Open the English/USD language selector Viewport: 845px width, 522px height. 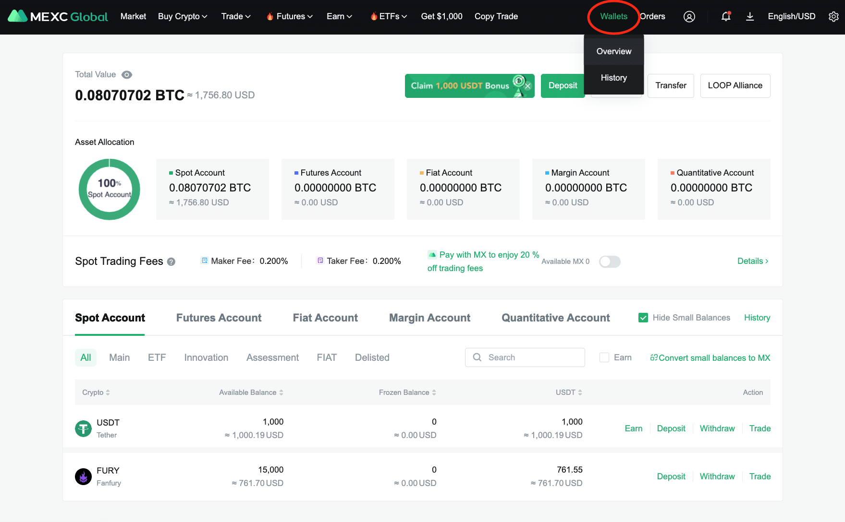pos(792,16)
